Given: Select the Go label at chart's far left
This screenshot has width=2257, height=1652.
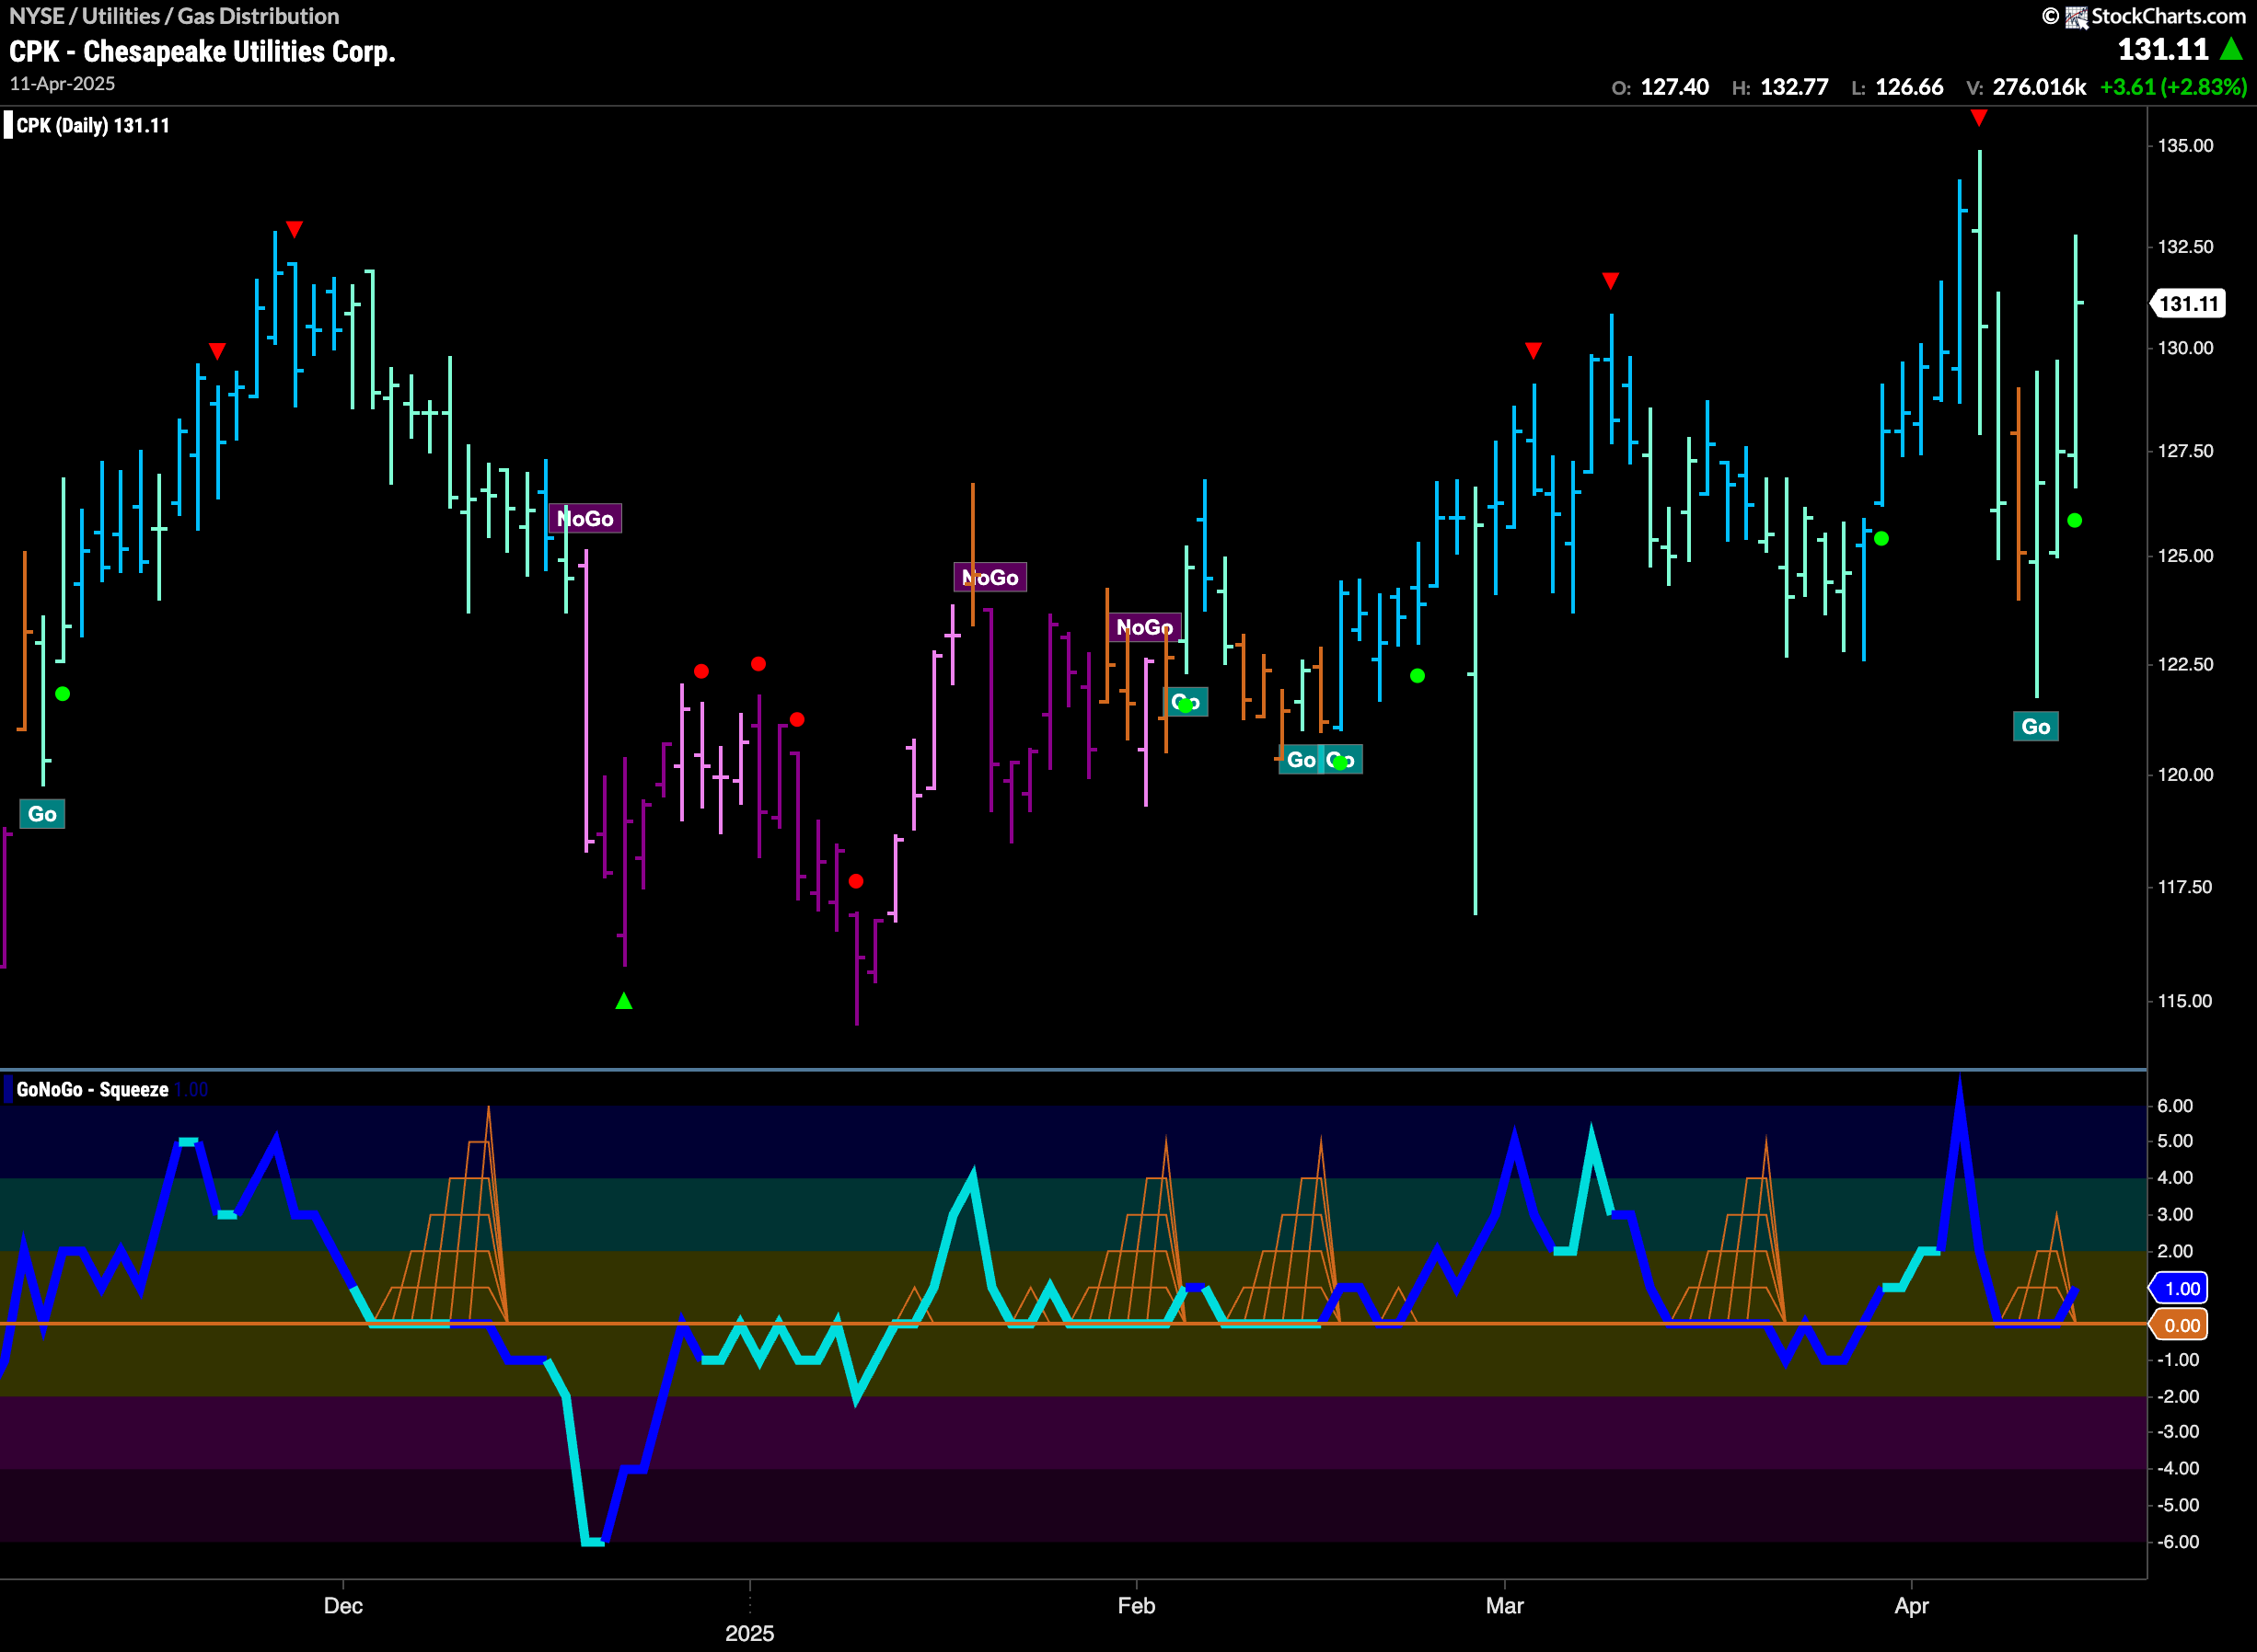Looking at the screenshot, I should pos(42,814).
